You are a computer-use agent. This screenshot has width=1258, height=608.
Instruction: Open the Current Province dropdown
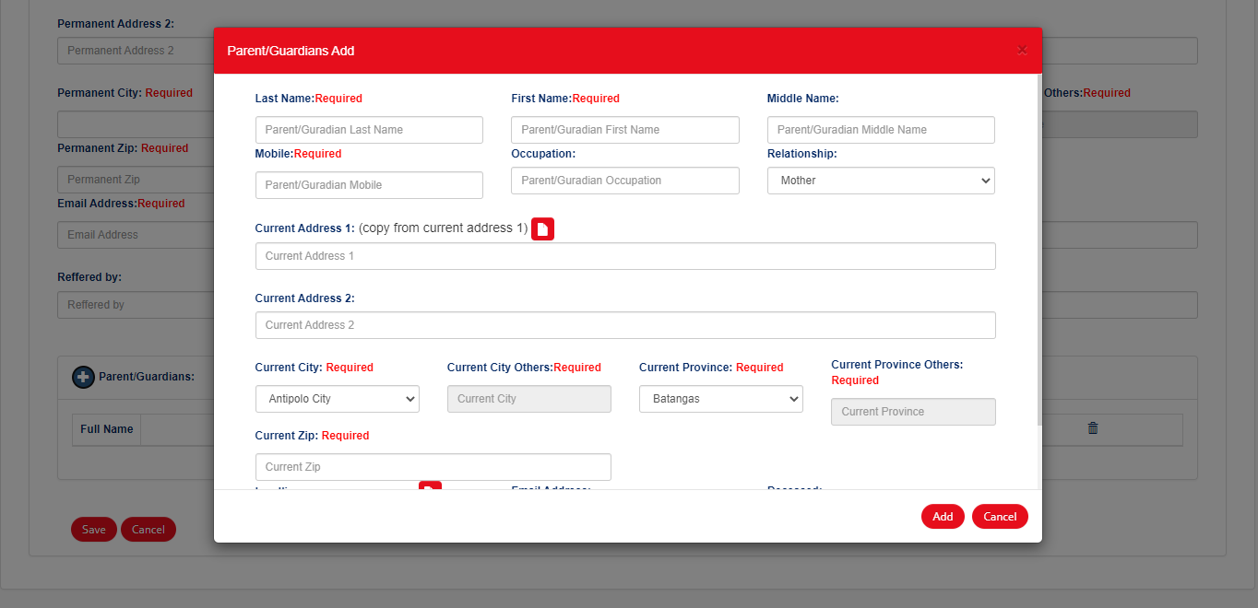(x=720, y=399)
